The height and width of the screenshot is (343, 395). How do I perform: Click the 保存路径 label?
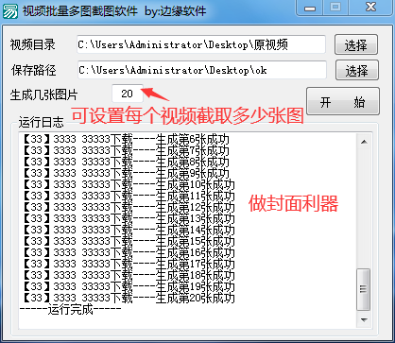pos(34,70)
